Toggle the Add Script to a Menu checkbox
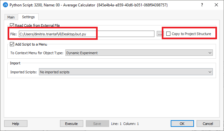Image resolution: width=224 pixels, height=131 pixels. 12,44
